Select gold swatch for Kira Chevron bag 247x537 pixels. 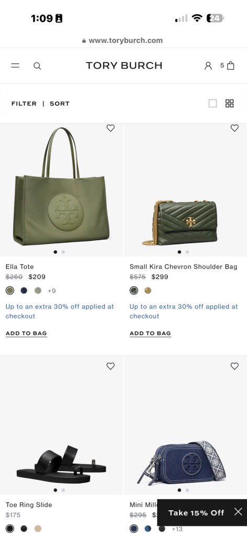tap(148, 291)
